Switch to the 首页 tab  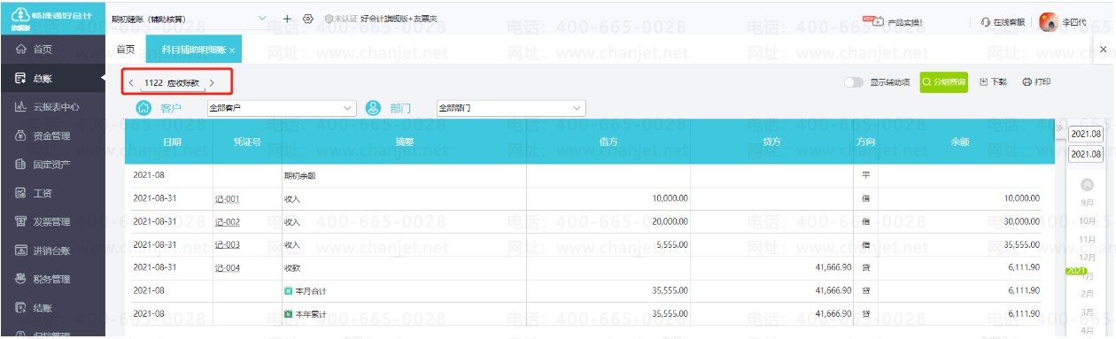tap(126, 50)
